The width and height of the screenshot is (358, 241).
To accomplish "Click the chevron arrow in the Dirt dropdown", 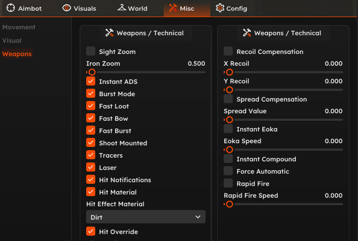I will coord(197,217).
